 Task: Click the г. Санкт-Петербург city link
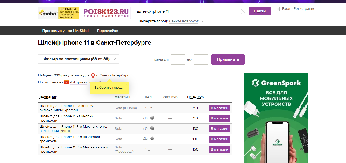point(112,75)
